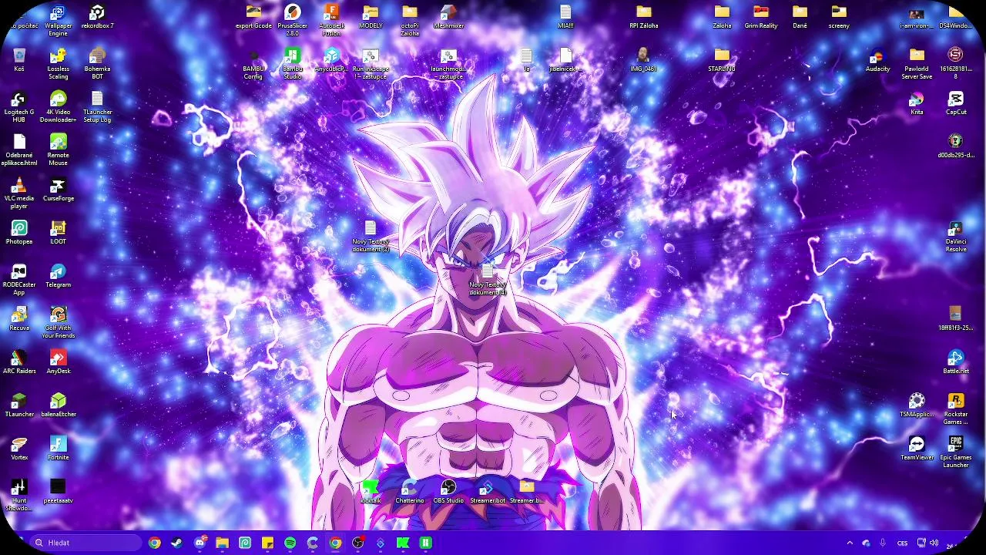Viewport: 986px width, 555px height.
Task: Open Palworld Server Save folder
Action: [x=917, y=64]
